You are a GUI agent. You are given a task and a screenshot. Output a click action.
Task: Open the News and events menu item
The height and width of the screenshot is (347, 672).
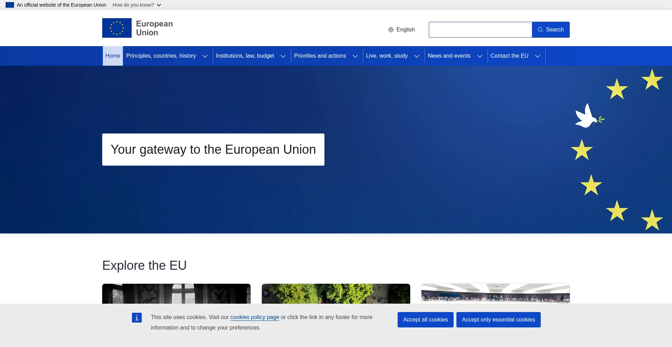click(x=449, y=56)
